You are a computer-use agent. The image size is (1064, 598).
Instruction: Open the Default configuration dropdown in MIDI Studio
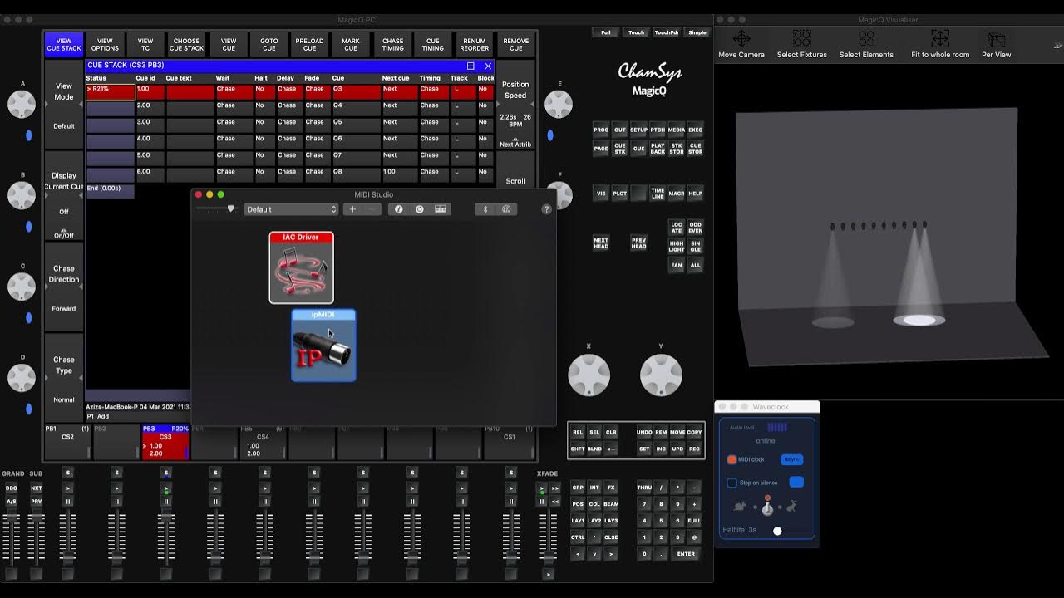(291, 209)
